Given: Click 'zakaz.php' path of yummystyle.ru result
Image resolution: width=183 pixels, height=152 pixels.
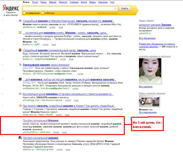Looking at the screenshot, I should pyautogui.click(x=45, y=132).
